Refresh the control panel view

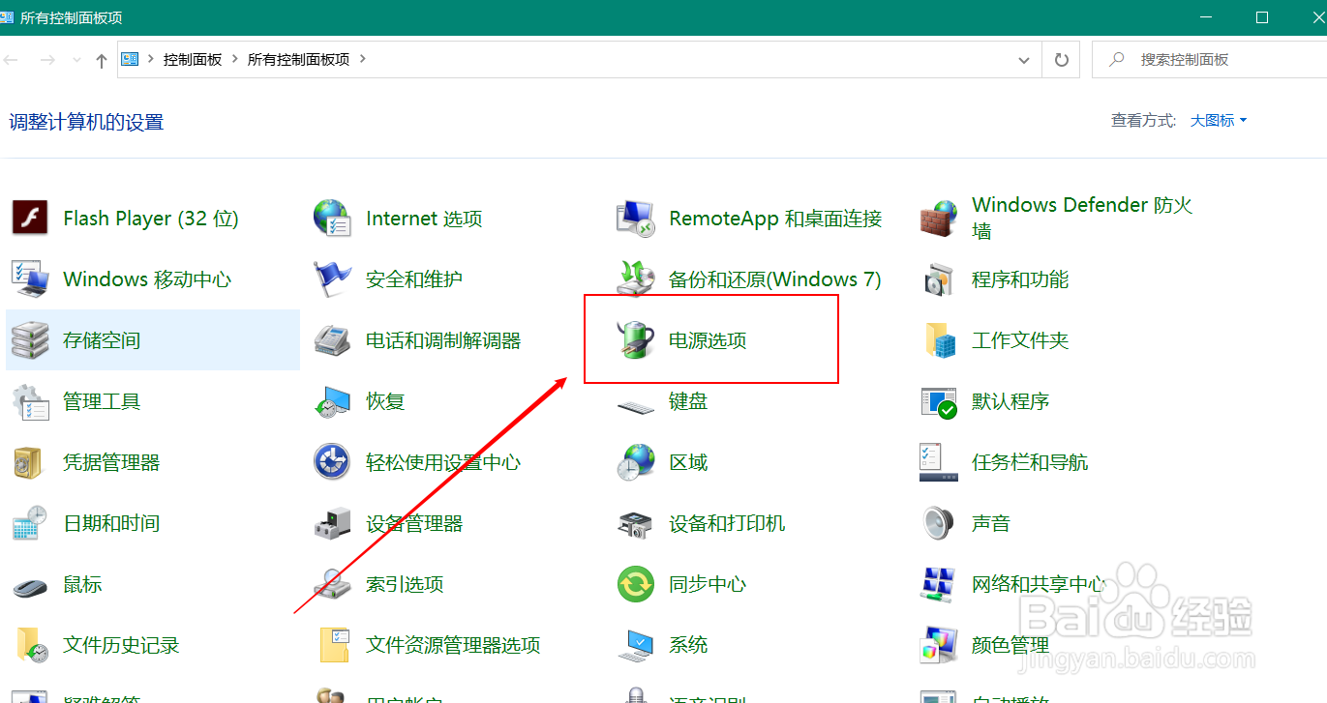1062,59
